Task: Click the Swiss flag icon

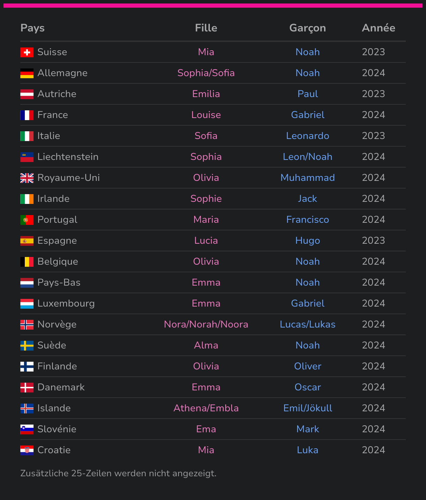Action: click(x=27, y=52)
